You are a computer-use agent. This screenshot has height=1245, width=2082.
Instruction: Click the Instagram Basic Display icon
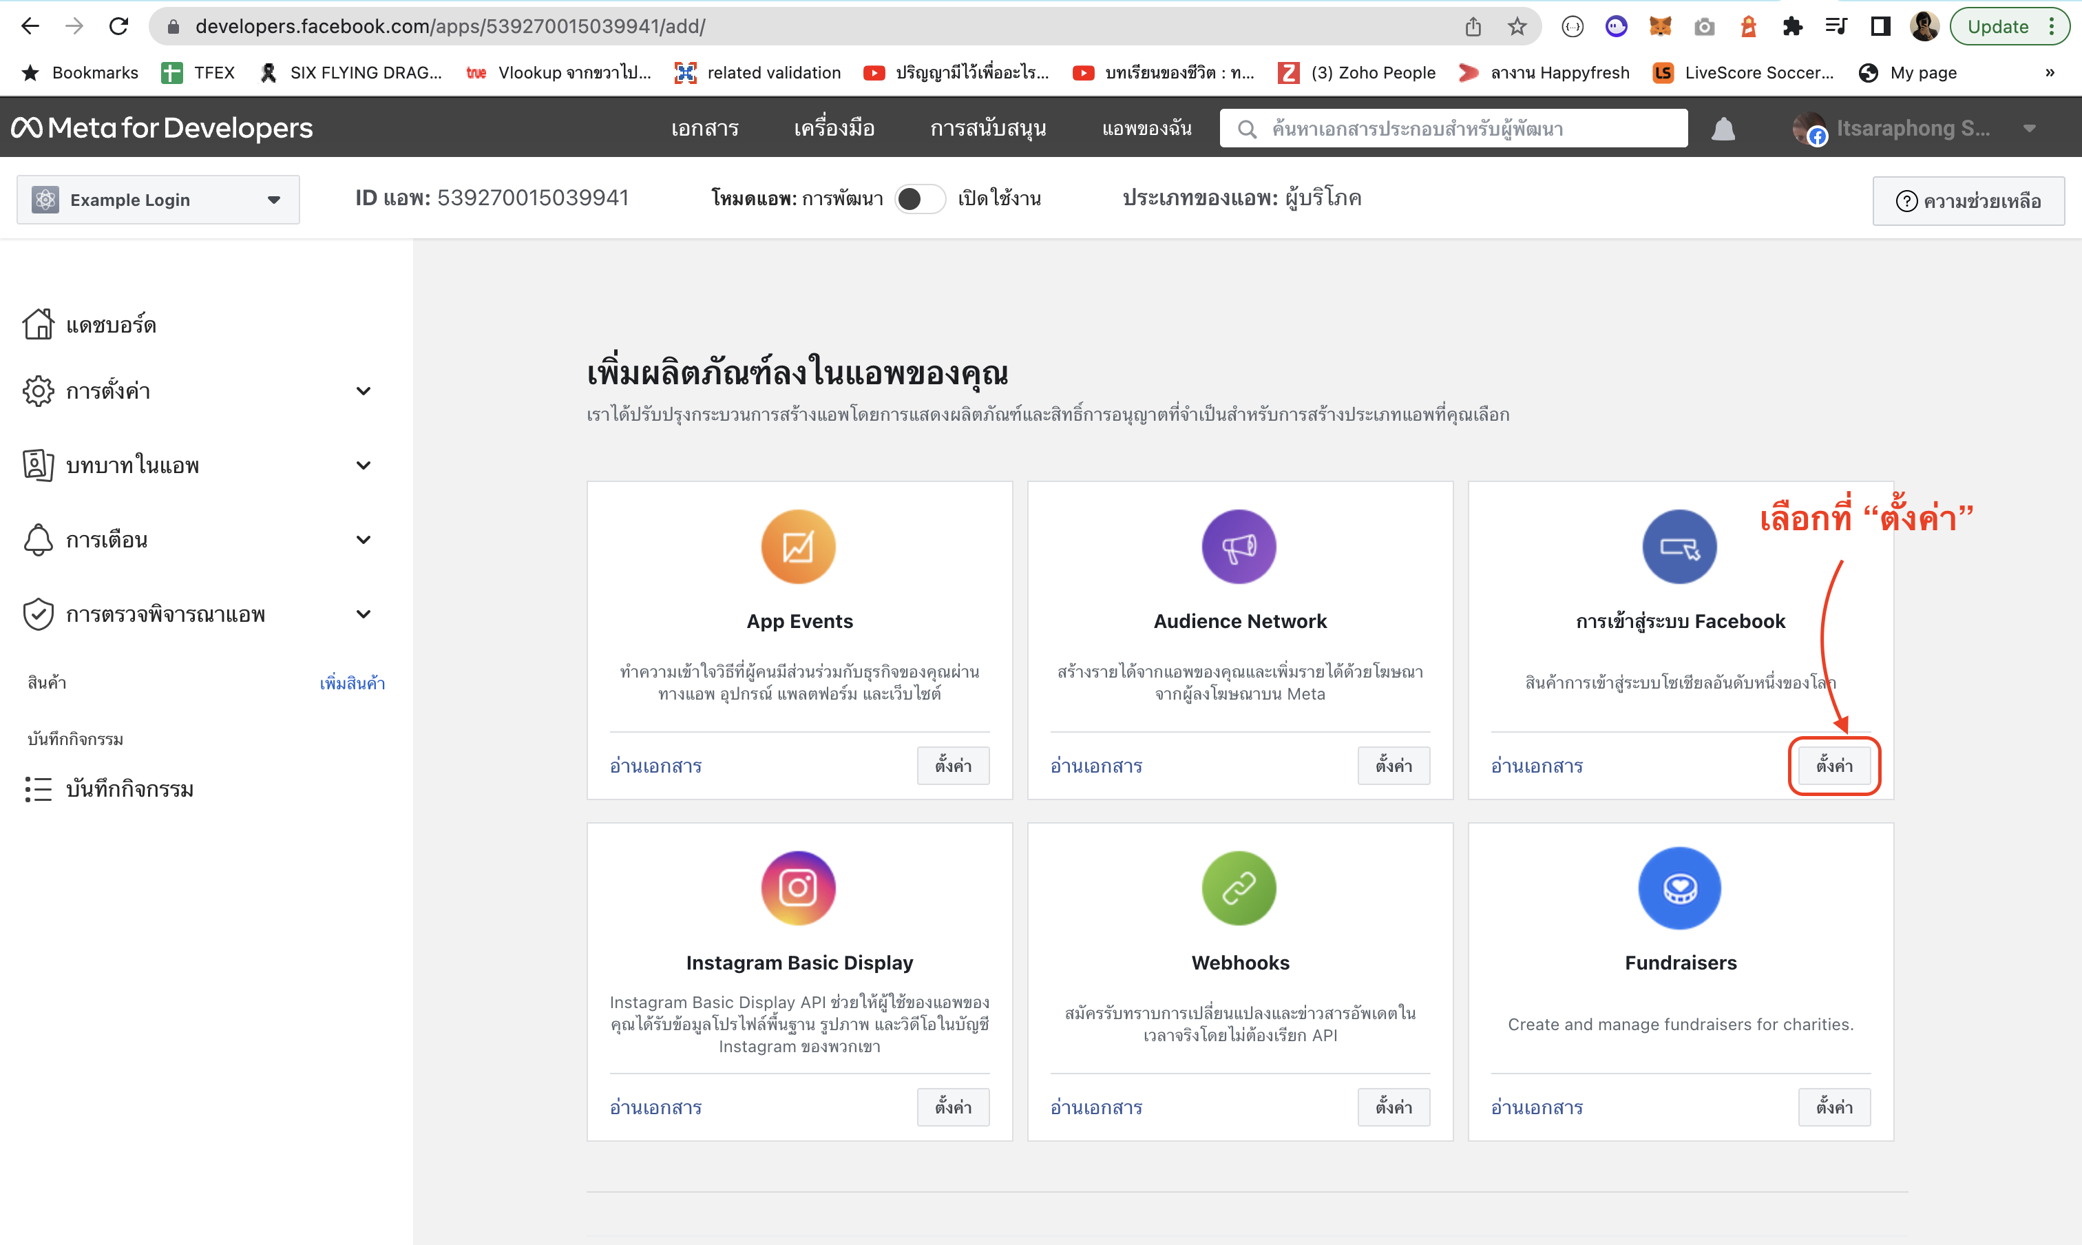[x=798, y=888]
